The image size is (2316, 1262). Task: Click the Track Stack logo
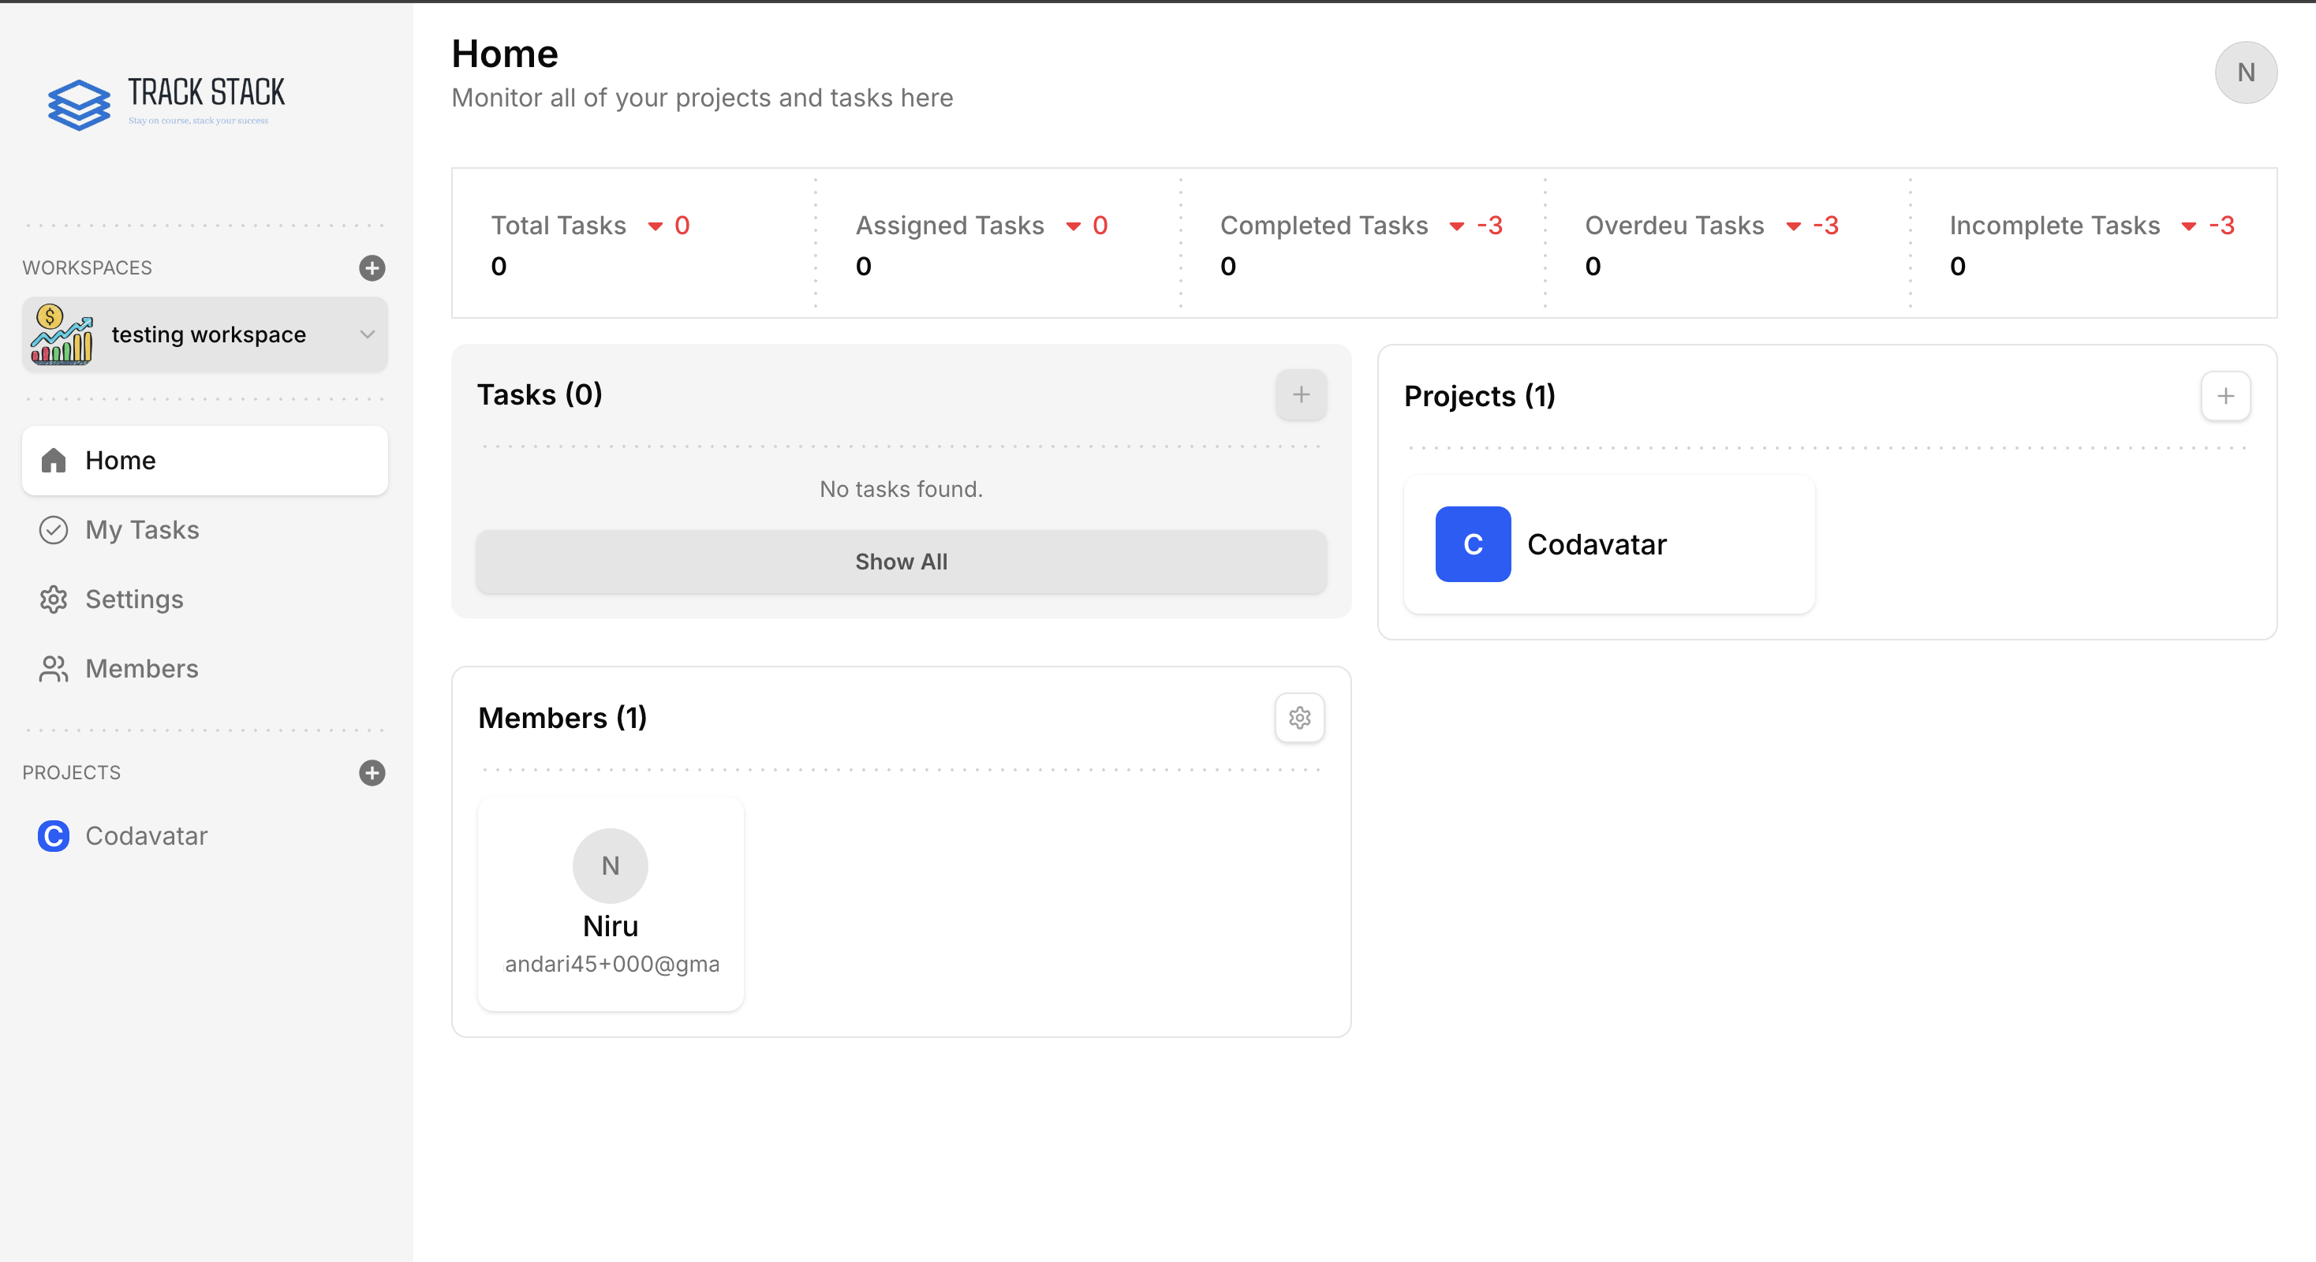[166, 103]
